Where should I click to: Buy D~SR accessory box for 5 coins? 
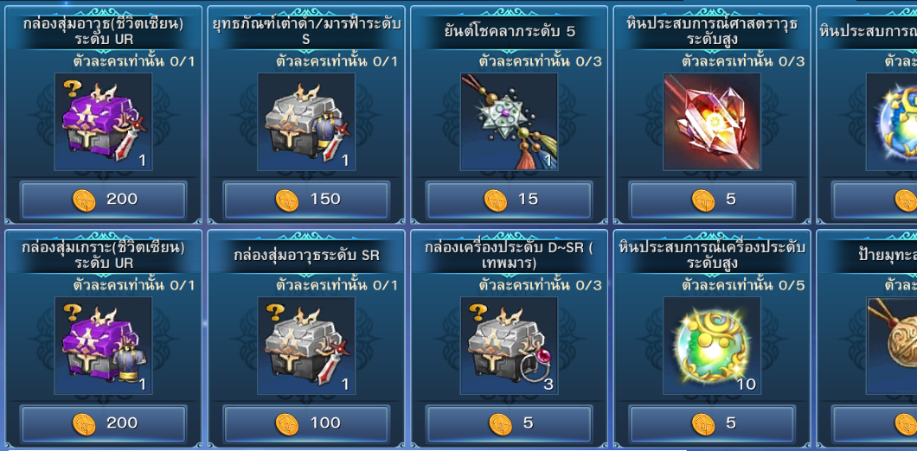point(509,423)
